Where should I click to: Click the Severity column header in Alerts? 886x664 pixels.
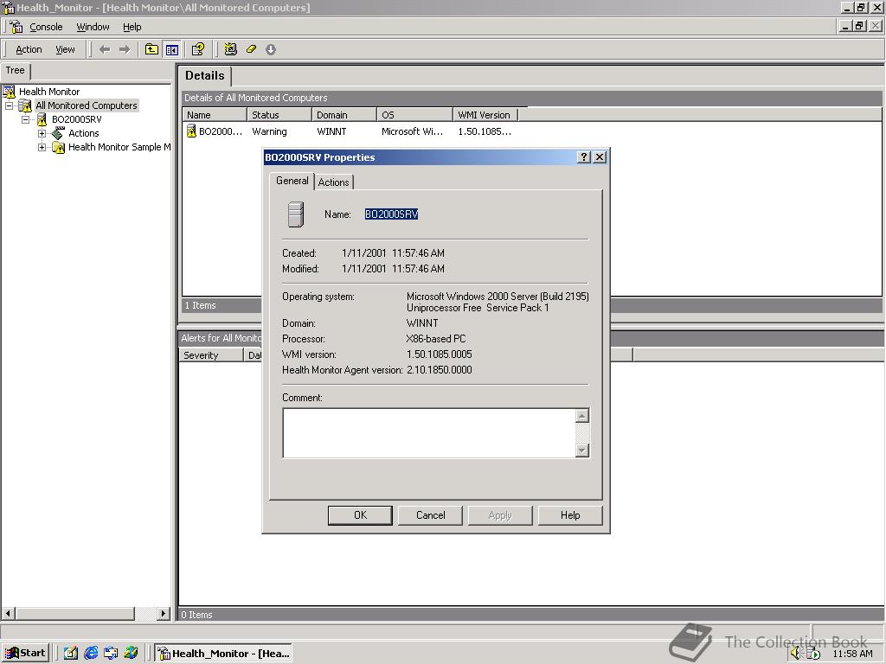211,355
